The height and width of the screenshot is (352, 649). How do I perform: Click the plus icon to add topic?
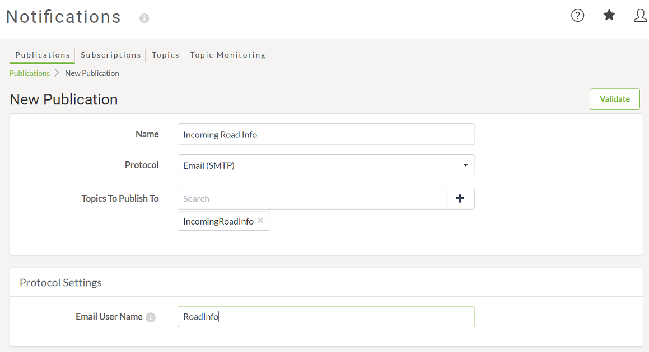460,199
